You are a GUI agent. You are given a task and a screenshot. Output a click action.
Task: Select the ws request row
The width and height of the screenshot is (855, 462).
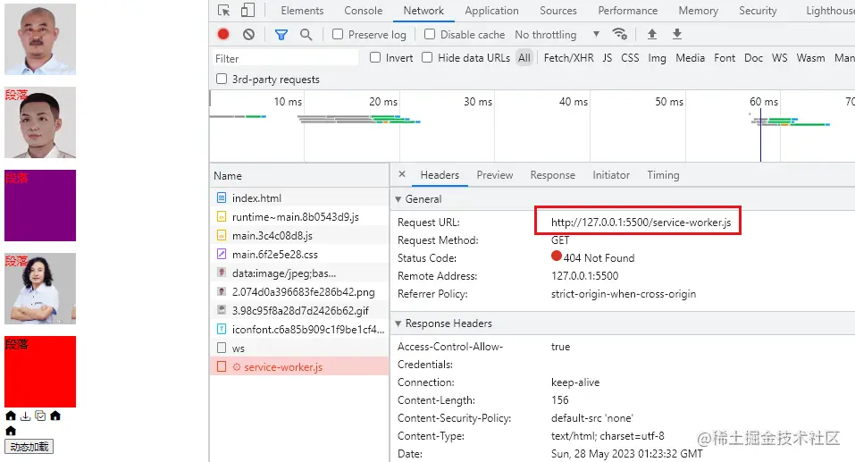point(299,348)
